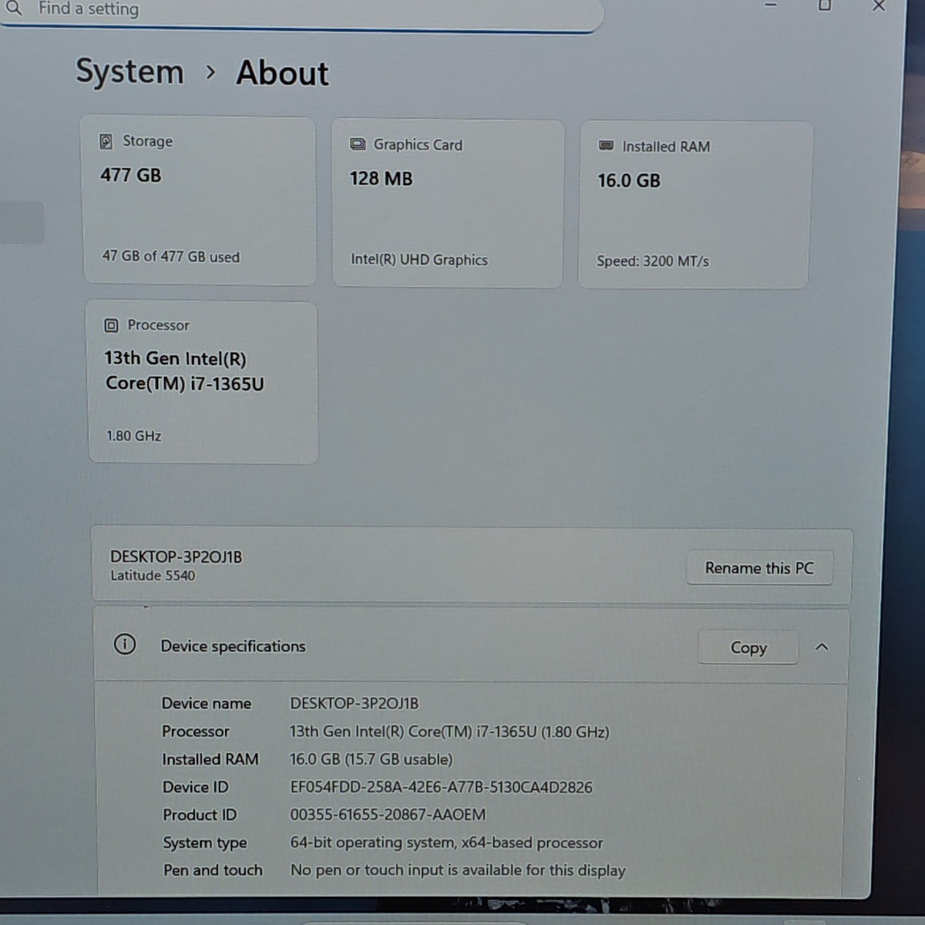
Task: Open the Storage 477 GB card
Action: pos(199,200)
